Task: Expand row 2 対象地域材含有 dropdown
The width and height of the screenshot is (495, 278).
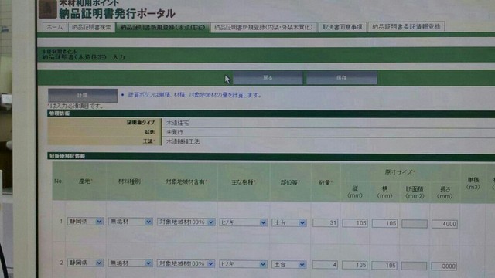Action: (186, 263)
